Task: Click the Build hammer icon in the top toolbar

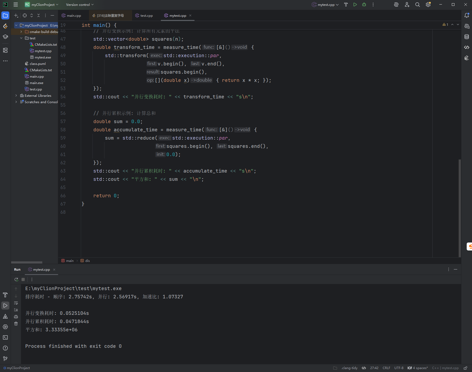Action: click(x=346, y=5)
